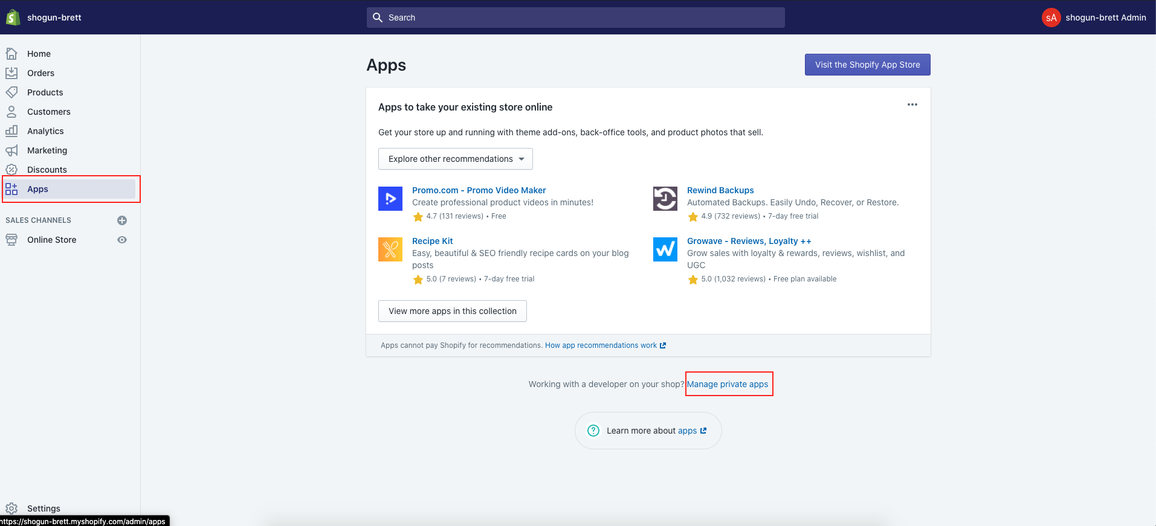Click external link icon beside recommendations link

click(x=663, y=345)
